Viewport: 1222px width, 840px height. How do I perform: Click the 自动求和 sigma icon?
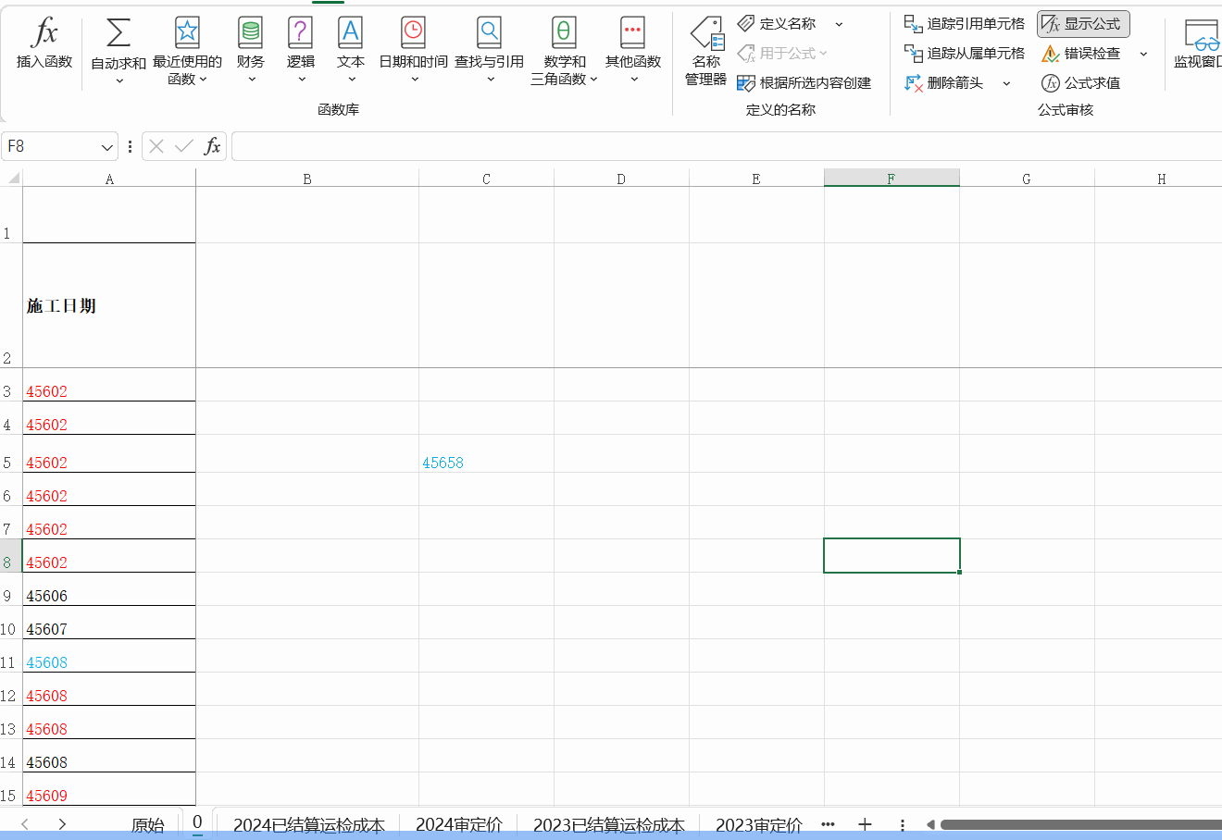tap(118, 34)
